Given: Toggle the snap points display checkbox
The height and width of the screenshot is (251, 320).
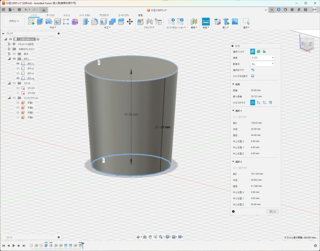Looking at the screenshot, I should (x=252, y=76).
